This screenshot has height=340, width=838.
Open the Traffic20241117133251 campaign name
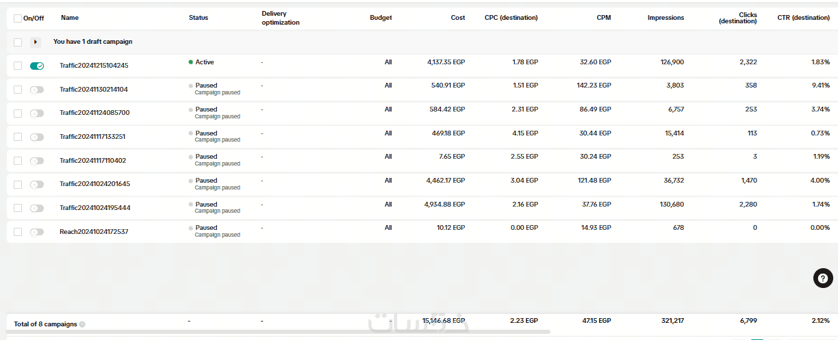pos(92,137)
